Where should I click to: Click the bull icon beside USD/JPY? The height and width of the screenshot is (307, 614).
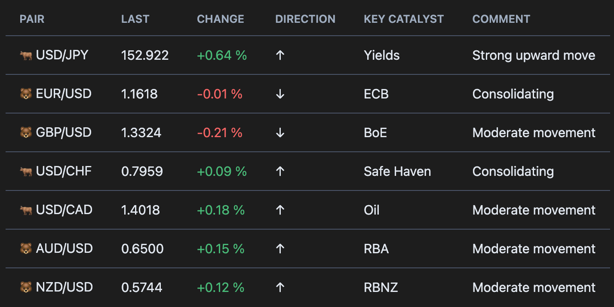pyautogui.click(x=26, y=55)
